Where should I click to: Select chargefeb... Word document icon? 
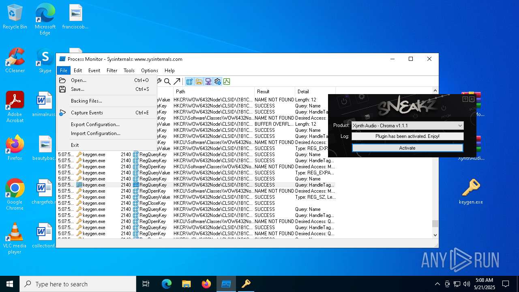click(x=44, y=192)
